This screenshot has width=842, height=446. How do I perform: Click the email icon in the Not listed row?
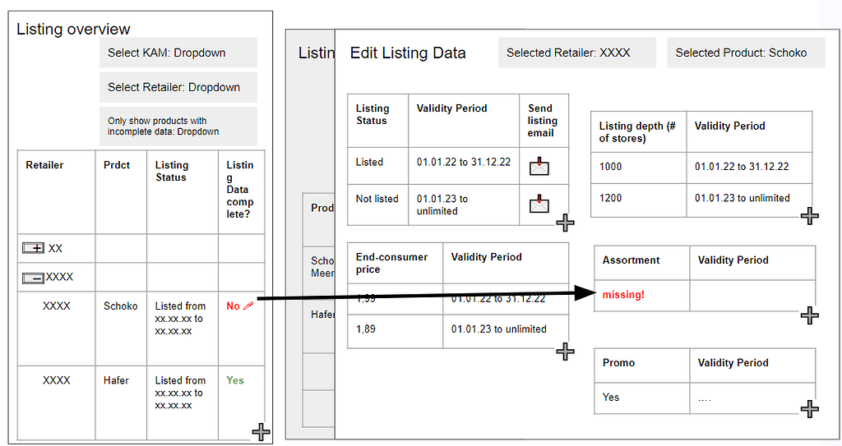(x=539, y=203)
